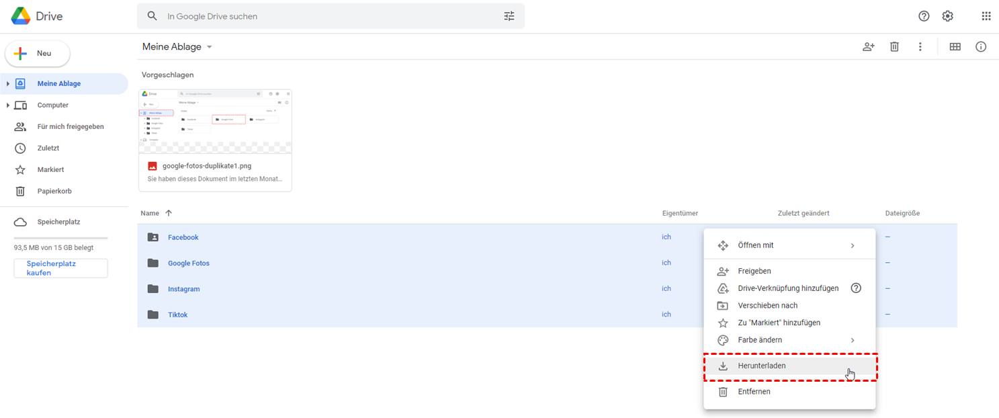Click help icon beside Drive-Verknüpfung hinzufügen

pyautogui.click(x=856, y=288)
